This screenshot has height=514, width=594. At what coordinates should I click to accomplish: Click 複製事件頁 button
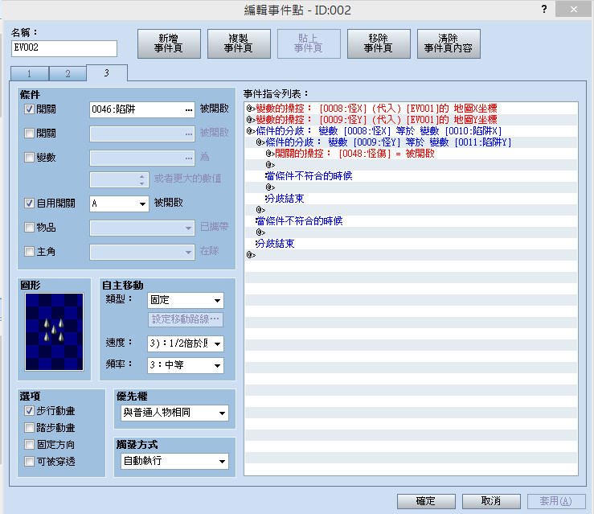coord(239,43)
